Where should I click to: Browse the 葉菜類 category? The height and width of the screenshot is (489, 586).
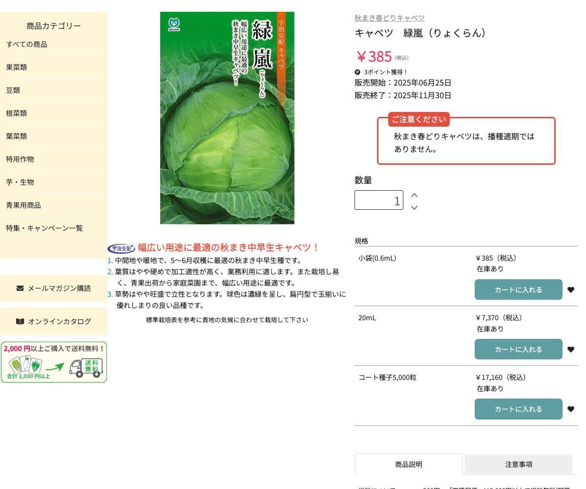(x=17, y=136)
